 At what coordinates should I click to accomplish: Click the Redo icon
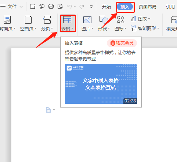tap(82, 7)
